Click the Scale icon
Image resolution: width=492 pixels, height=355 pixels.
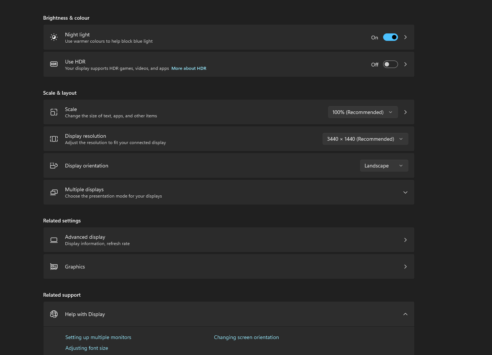(x=54, y=112)
